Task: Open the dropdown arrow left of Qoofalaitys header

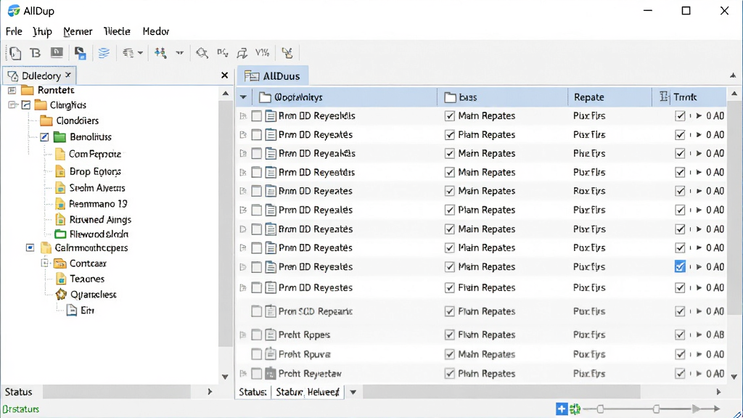Action: tap(243, 97)
